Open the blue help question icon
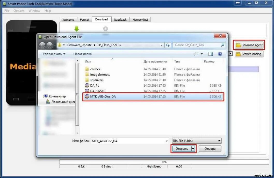 (220, 54)
